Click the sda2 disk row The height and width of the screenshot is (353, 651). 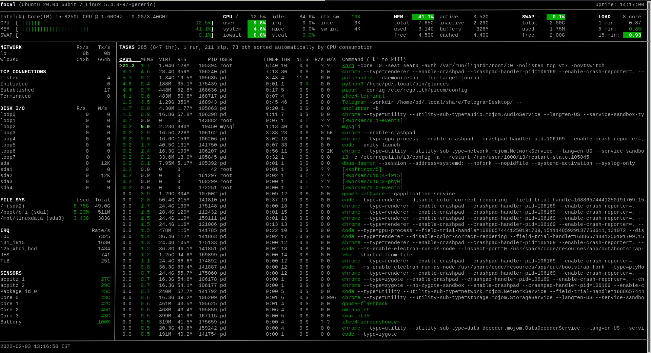(55, 176)
